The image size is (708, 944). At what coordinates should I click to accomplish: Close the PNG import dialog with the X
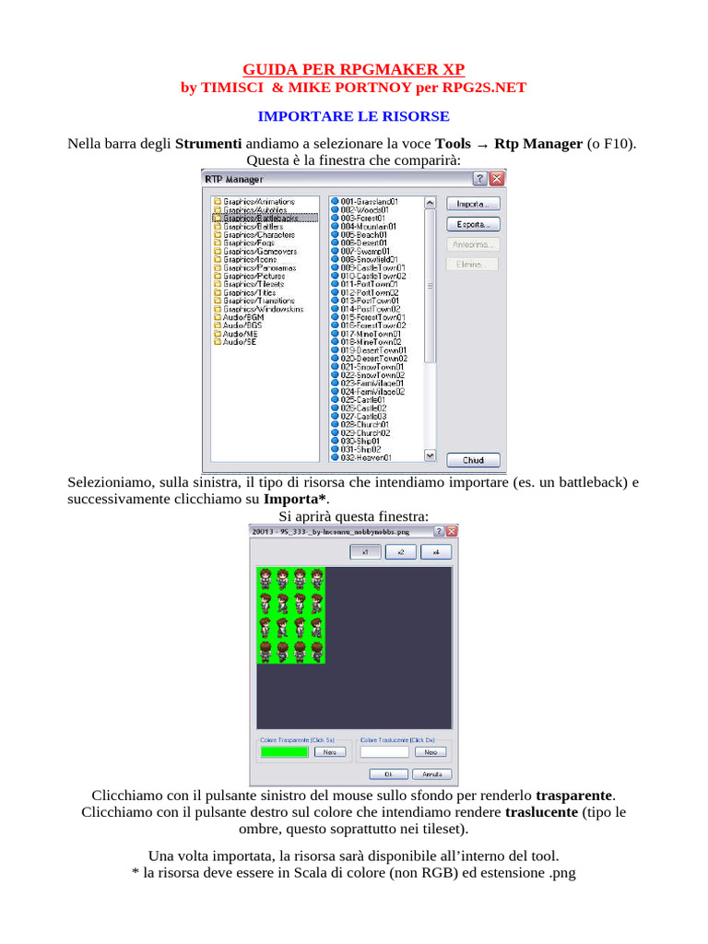coord(452,531)
